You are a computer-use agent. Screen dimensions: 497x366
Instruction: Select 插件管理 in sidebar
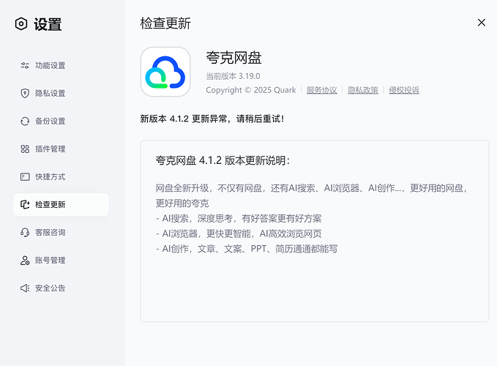[x=61, y=149]
